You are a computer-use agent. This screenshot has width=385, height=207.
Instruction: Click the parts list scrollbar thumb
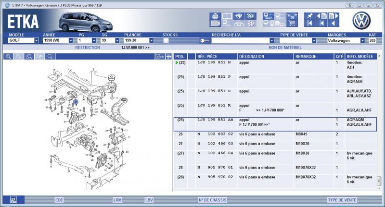pos(379,181)
